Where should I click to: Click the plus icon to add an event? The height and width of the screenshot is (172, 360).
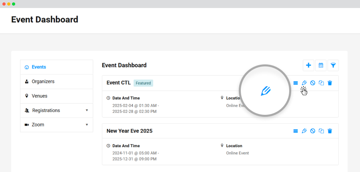click(308, 66)
